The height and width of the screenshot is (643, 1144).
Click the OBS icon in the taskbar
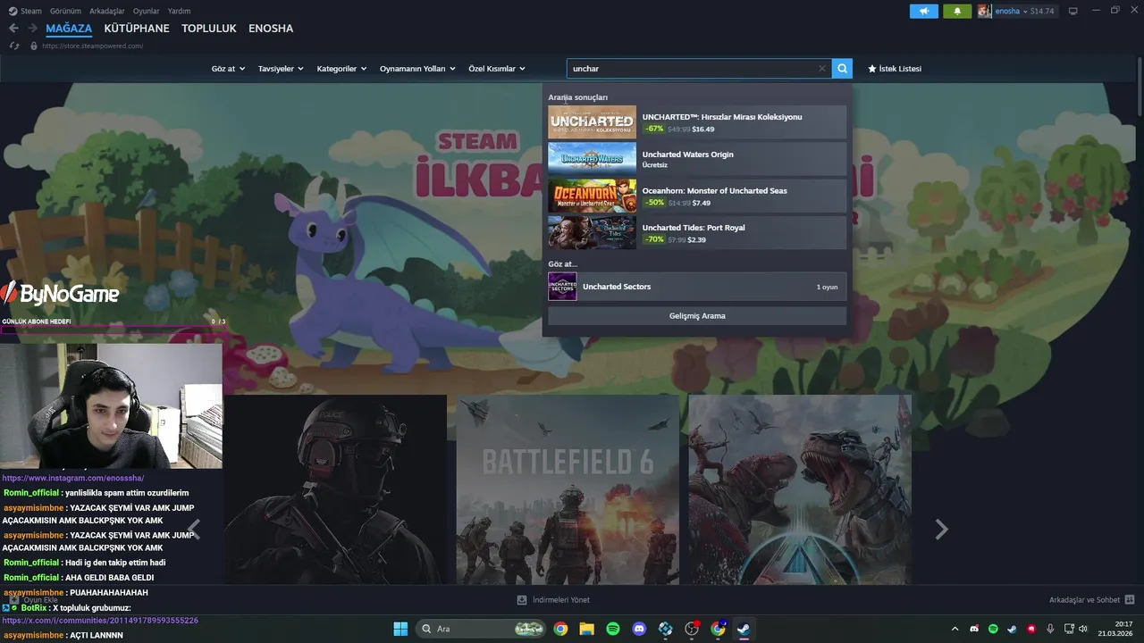pos(692,629)
